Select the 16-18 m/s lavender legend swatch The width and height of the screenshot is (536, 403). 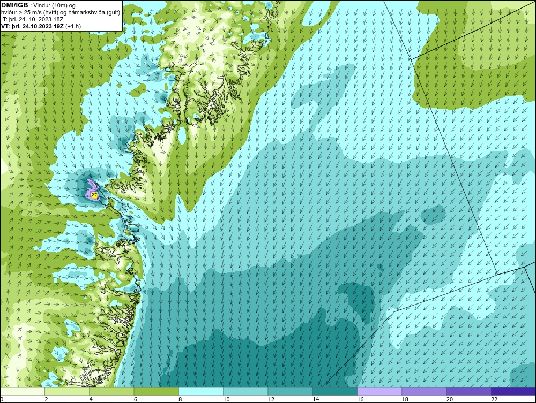[379, 391]
